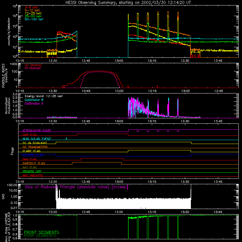Click the 'Energy band: 12-25 keV' label

(44, 96)
